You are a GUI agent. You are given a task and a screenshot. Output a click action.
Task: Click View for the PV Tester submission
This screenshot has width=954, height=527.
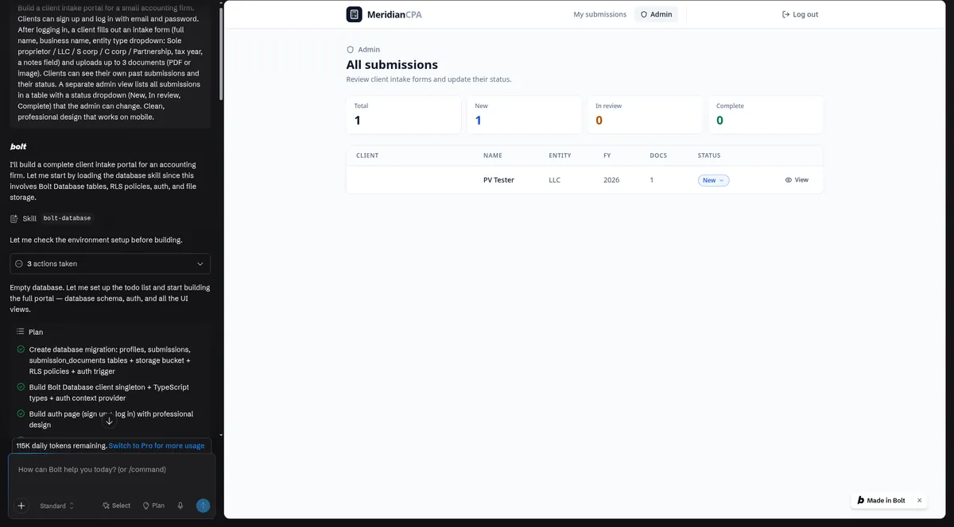point(797,180)
